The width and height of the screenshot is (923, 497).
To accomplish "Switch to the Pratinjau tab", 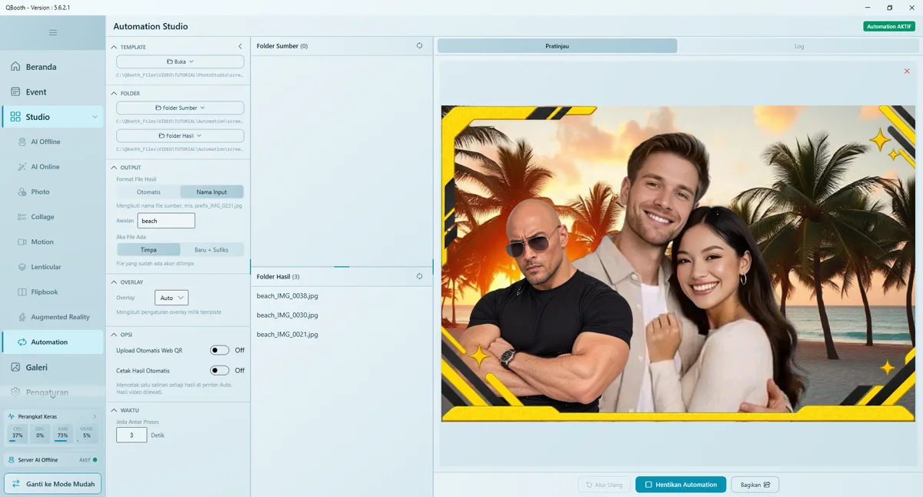I will point(558,46).
